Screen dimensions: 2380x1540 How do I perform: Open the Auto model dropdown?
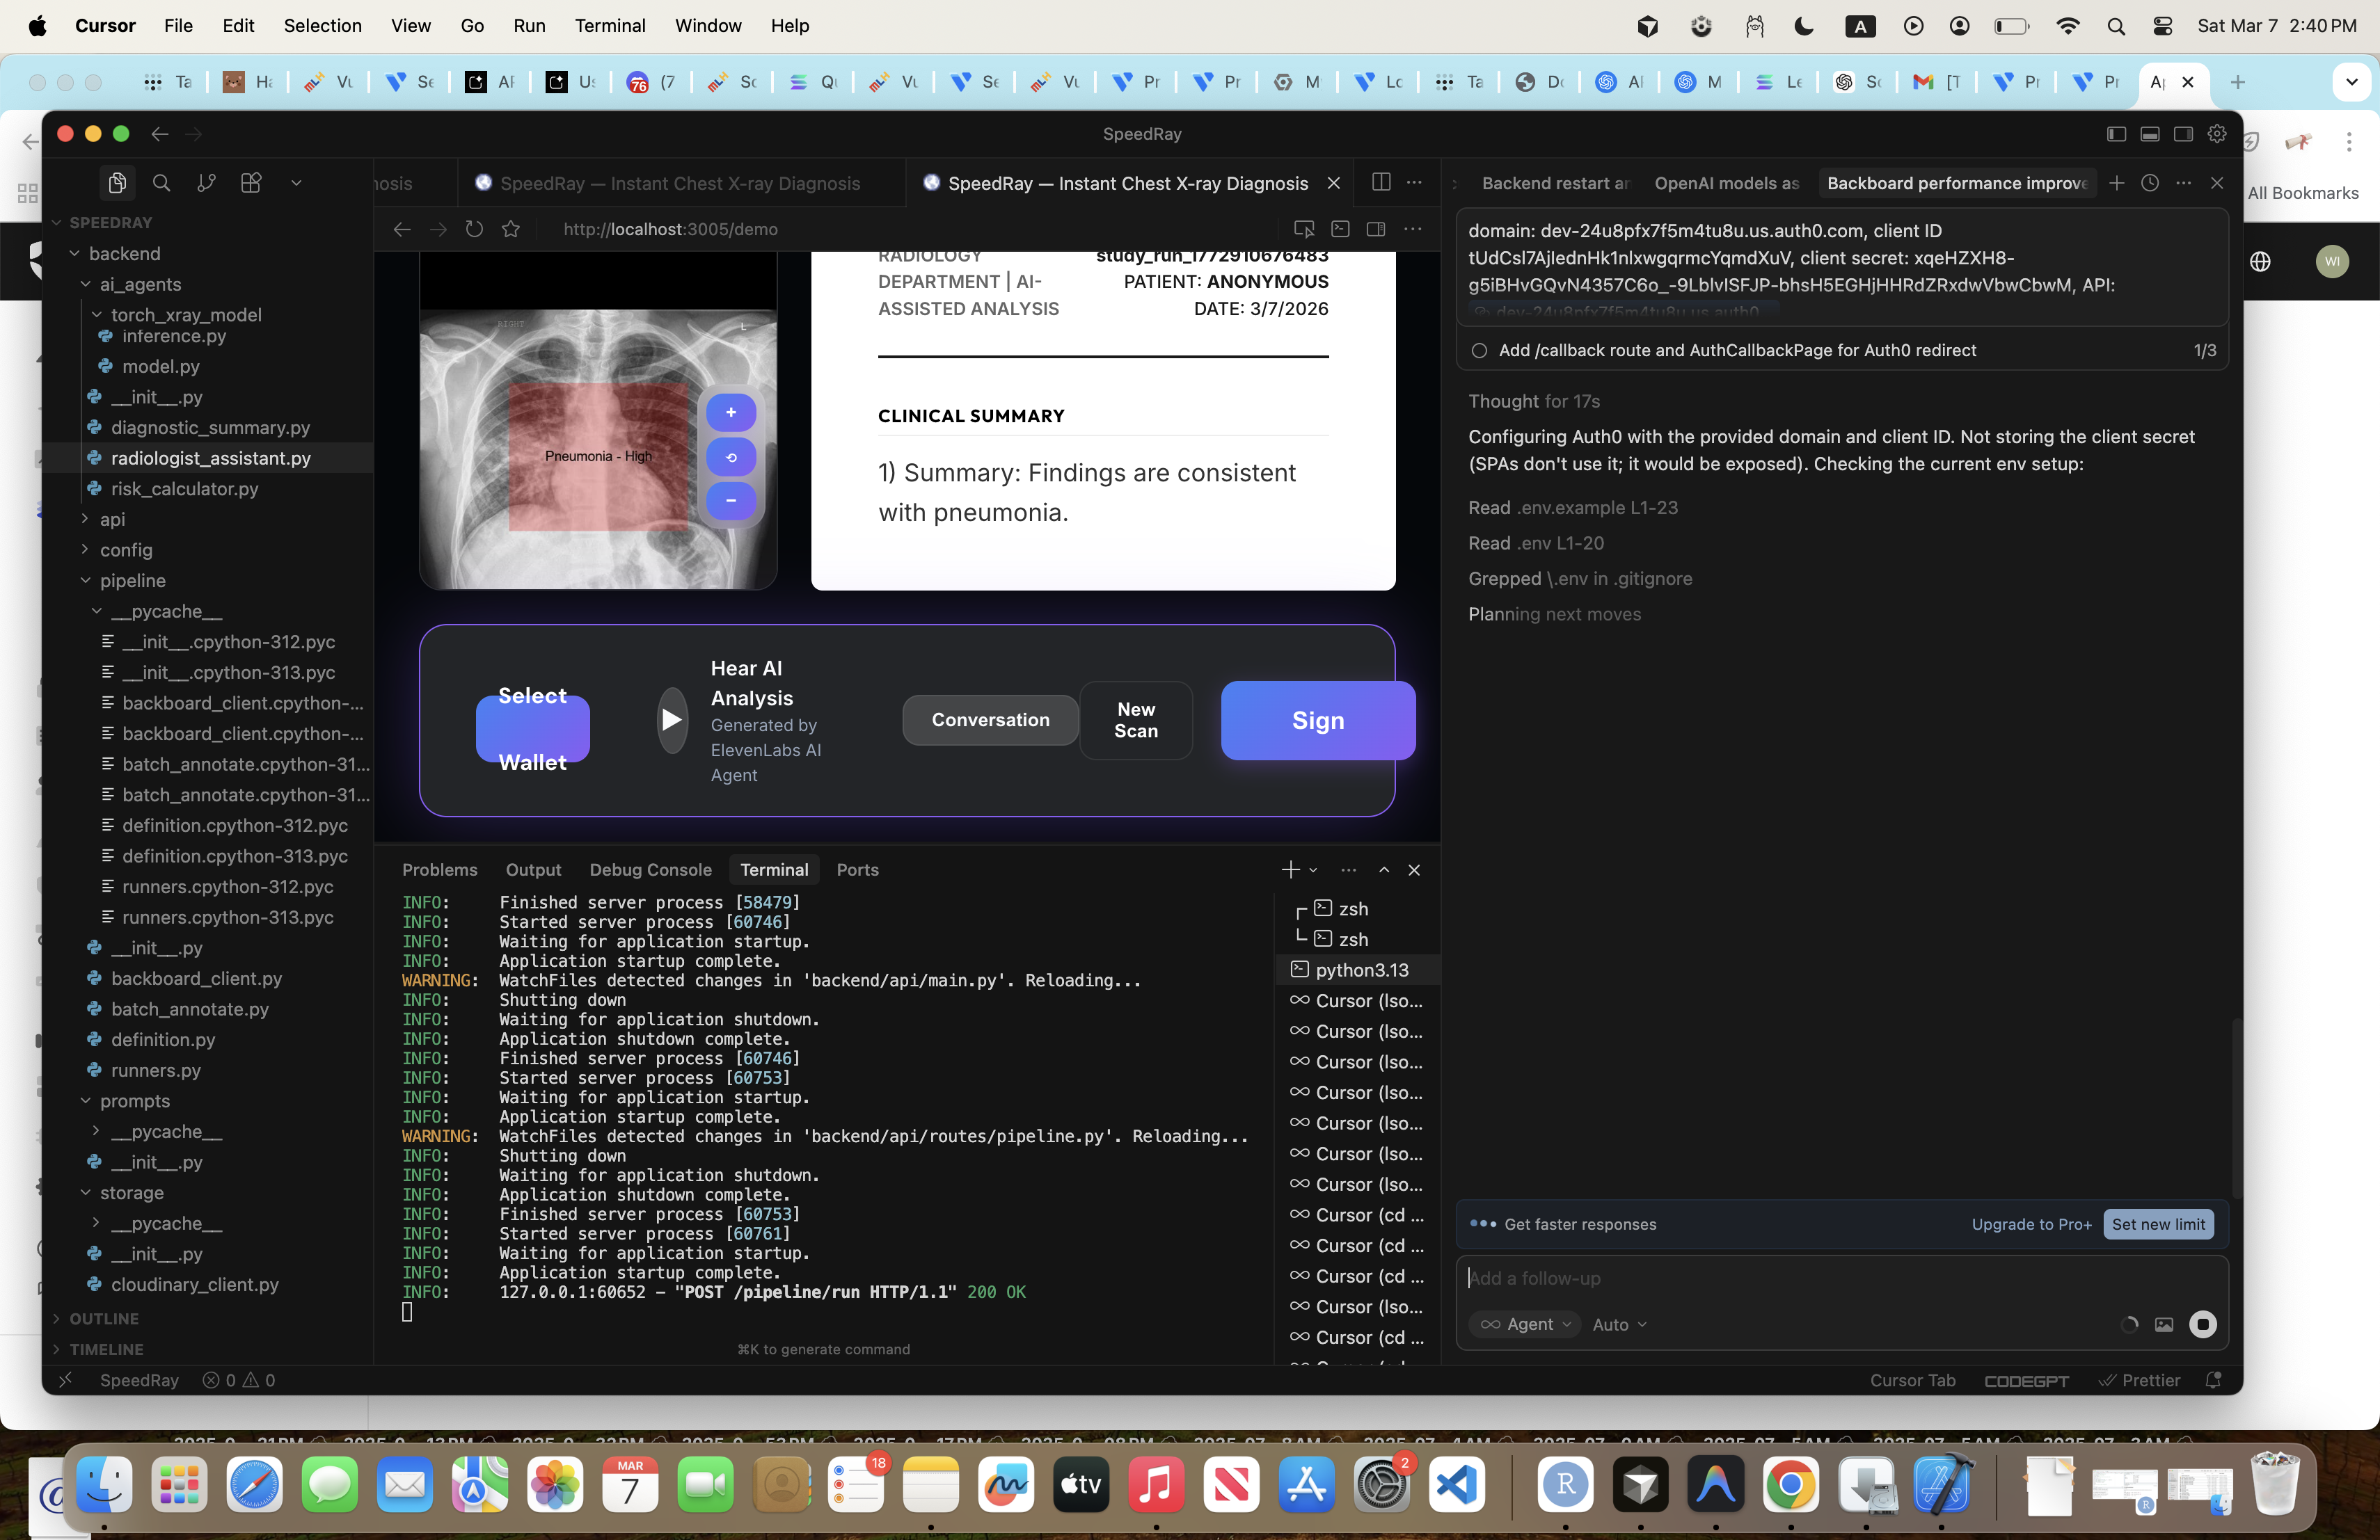(x=1618, y=1324)
